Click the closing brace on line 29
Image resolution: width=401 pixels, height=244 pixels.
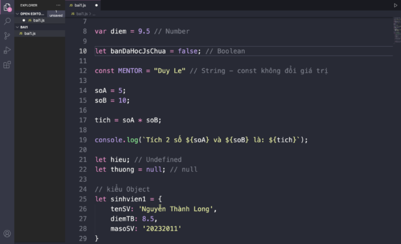(97, 239)
